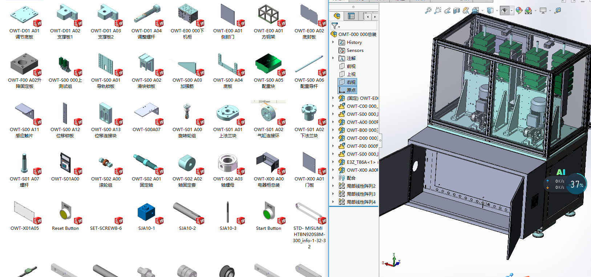The height and width of the screenshot is (277, 591).
Task: Select the Zoom to Area tool
Action: [x=438, y=11]
